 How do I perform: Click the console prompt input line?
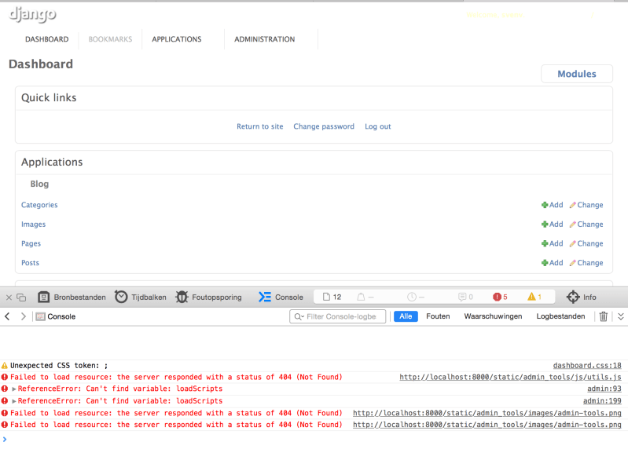pyautogui.click(x=314, y=440)
